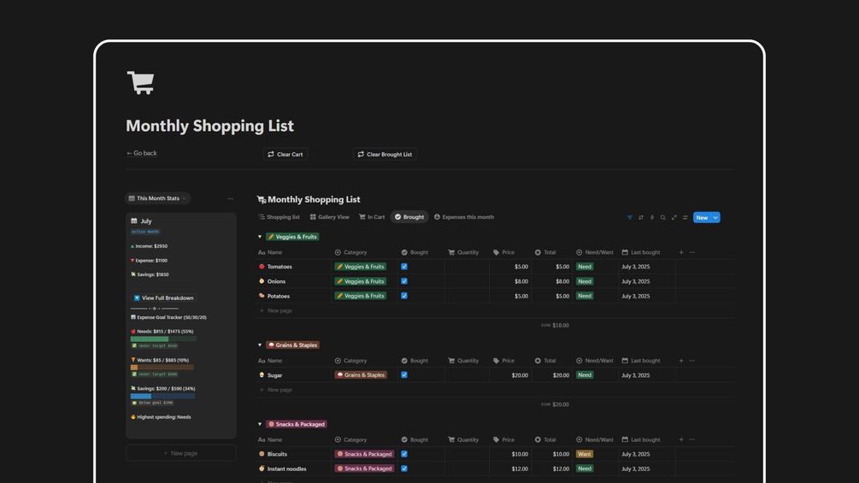Add New page under Veggies & Fruits
Viewport: 859px width, 483px height.
pos(275,310)
